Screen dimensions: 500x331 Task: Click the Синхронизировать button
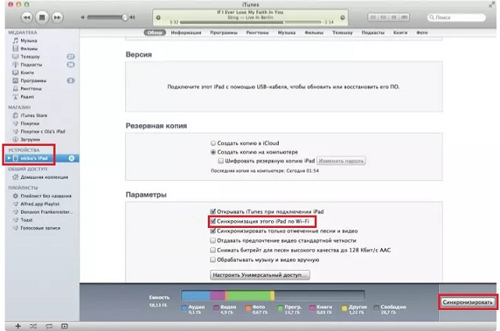point(467,302)
